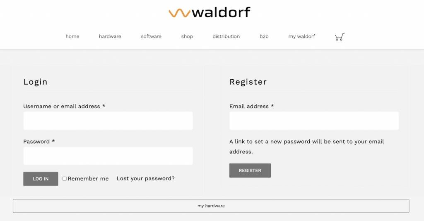Navigate to the shop page
The image size is (424, 221).
(x=187, y=36)
